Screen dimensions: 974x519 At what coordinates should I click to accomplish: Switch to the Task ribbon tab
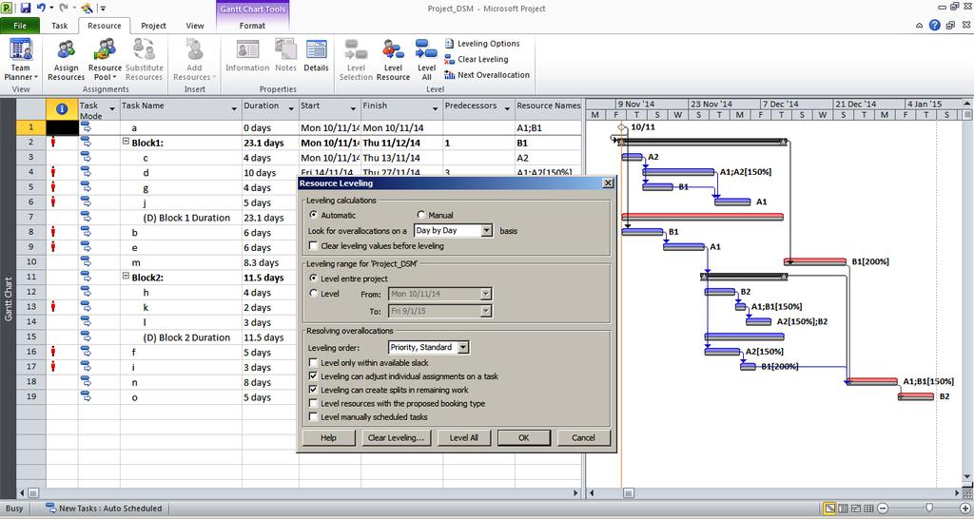click(60, 26)
